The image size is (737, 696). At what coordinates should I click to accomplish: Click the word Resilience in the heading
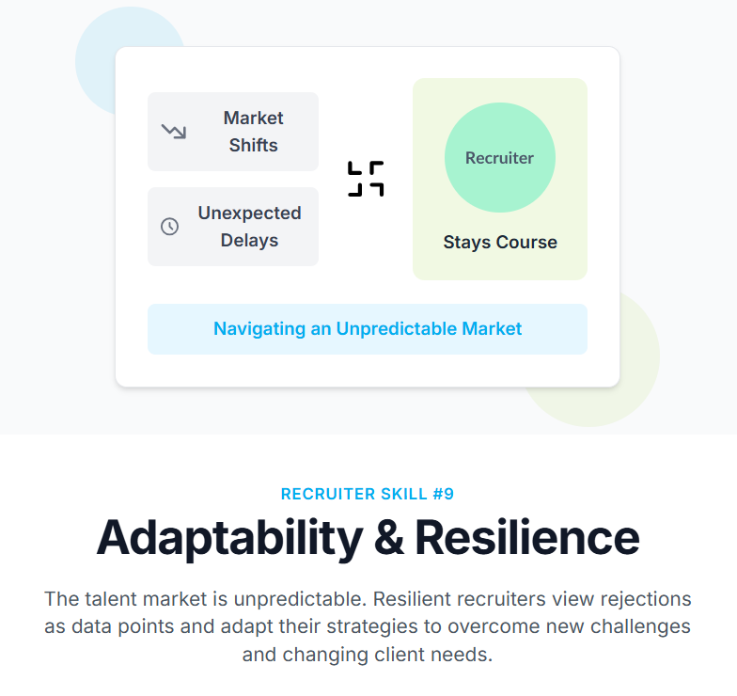(x=526, y=538)
